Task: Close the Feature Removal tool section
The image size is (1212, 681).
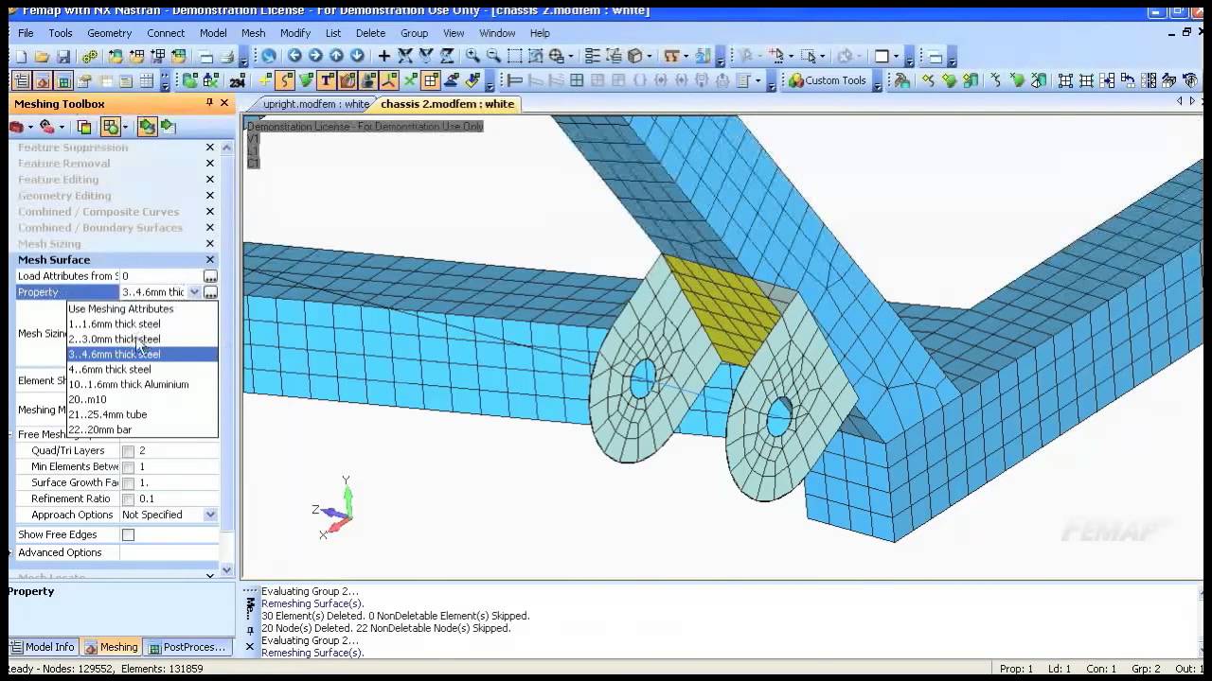Action: tap(210, 164)
